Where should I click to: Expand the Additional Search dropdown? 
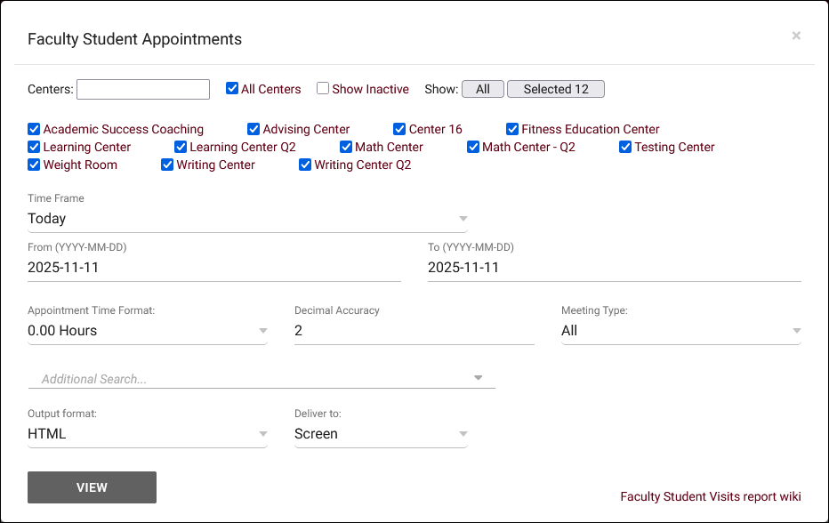click(x=262, y=379)
